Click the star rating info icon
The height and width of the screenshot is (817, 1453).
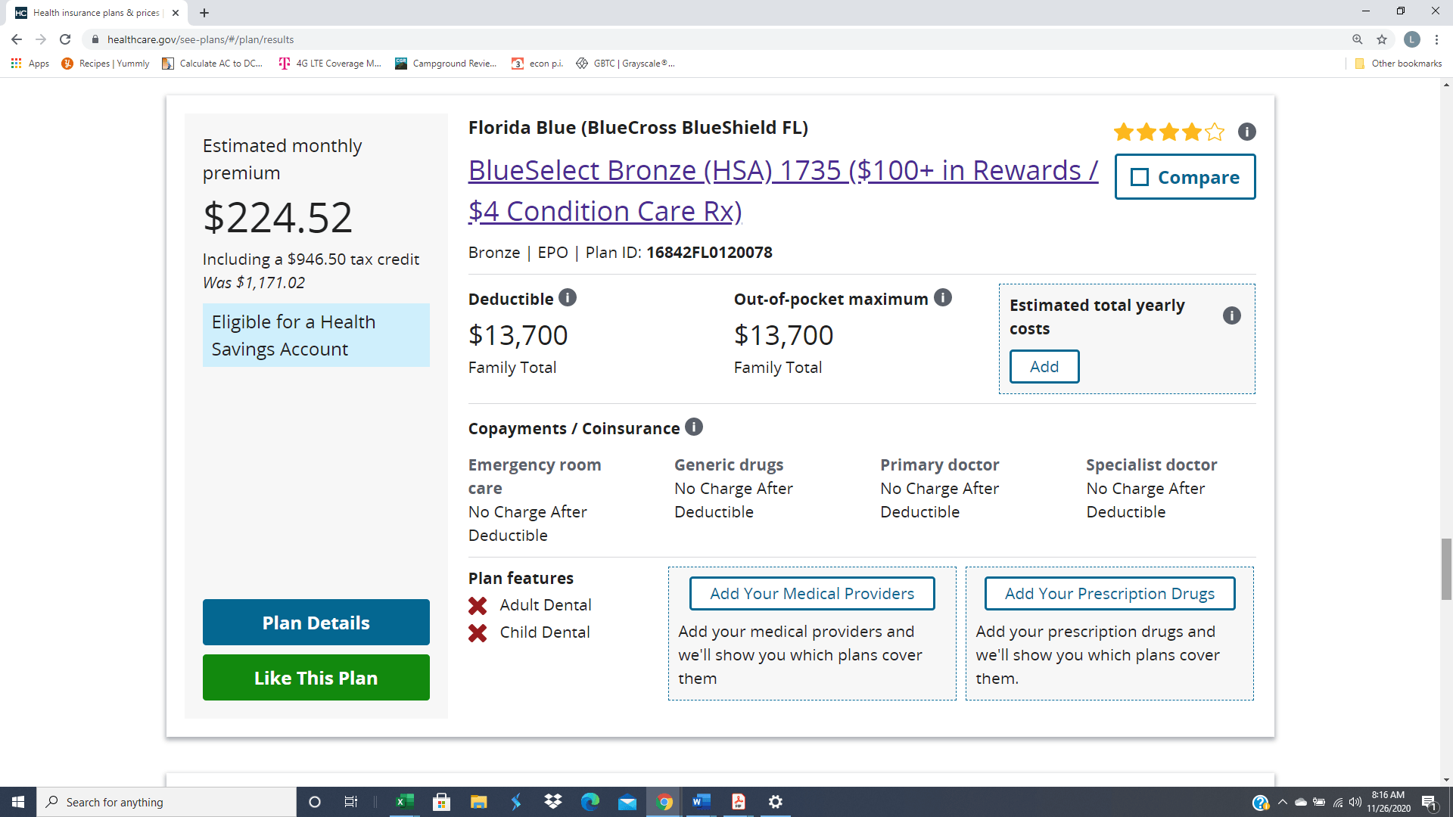[x=1246, y=132]
